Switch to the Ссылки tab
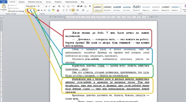The width and height of the screenshot is (186, 102). click(48, 2)
